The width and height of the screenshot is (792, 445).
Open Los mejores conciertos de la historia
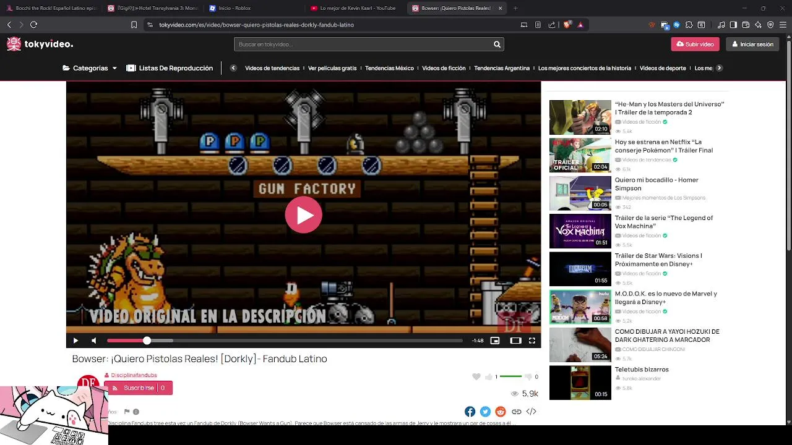pyautogui.click(x=585, y=68)
